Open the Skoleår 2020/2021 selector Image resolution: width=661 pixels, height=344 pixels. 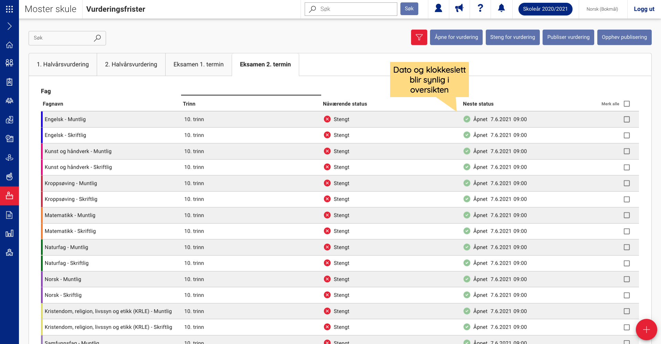tap(545, 9)
